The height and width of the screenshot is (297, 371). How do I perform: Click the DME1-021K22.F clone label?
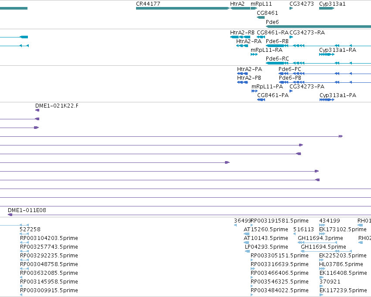[57, 106]
